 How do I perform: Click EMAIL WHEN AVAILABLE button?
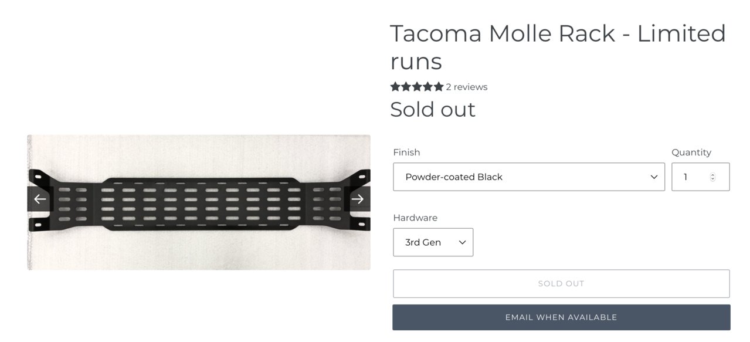click(x=561, y=317)
